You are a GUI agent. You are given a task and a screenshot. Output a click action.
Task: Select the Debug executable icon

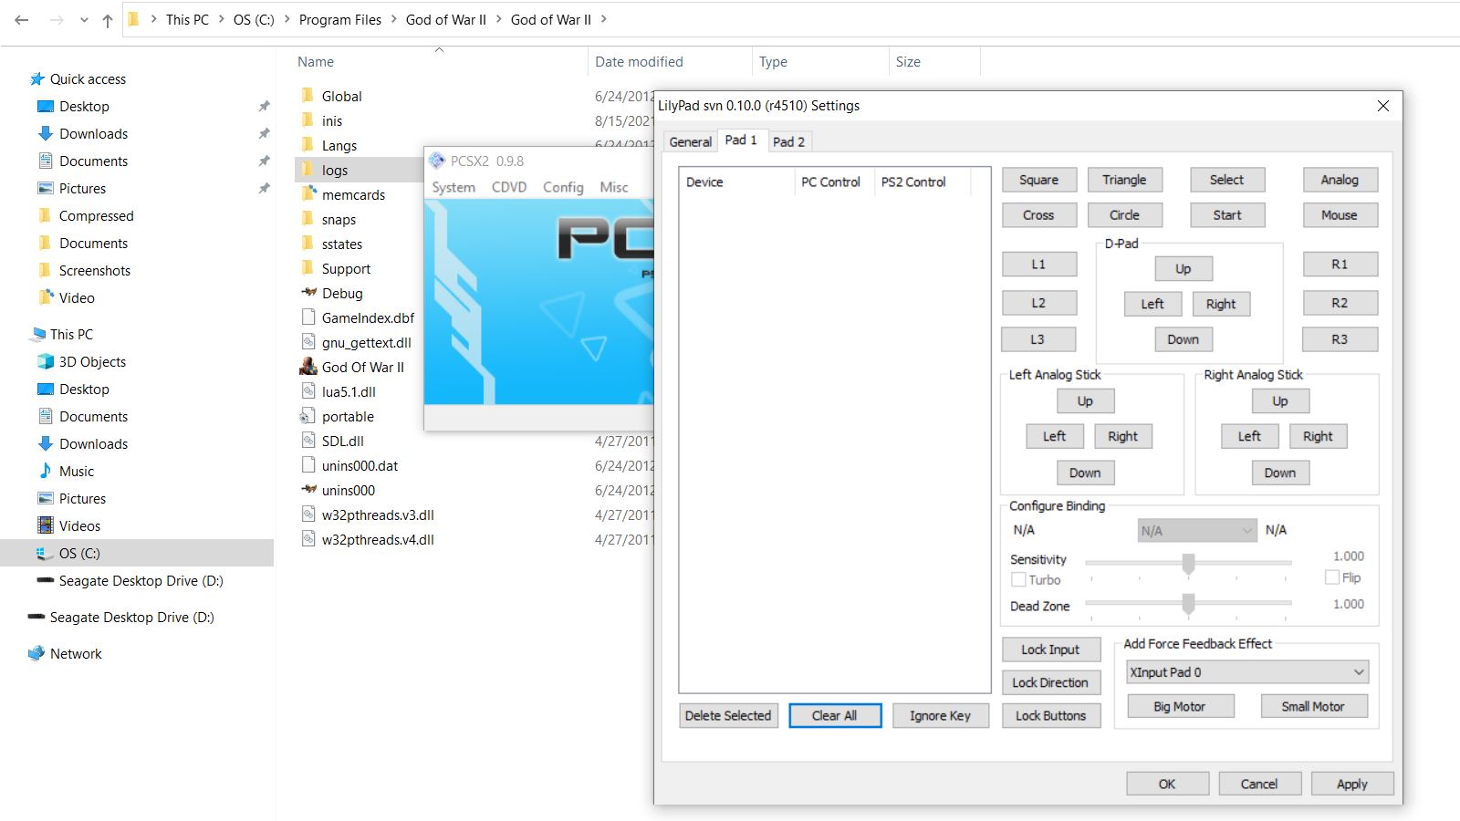(x=308, y=293)
